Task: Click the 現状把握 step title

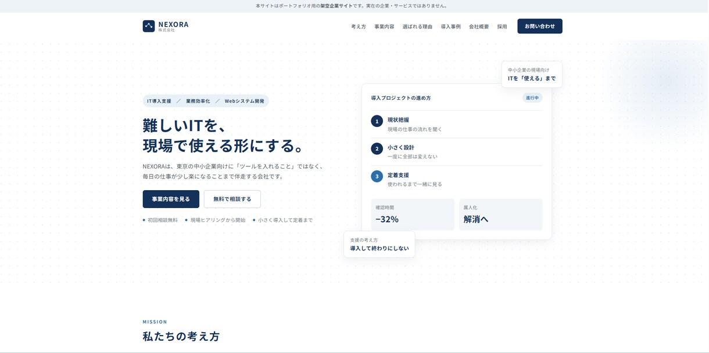Action: (x=398, y=120)
